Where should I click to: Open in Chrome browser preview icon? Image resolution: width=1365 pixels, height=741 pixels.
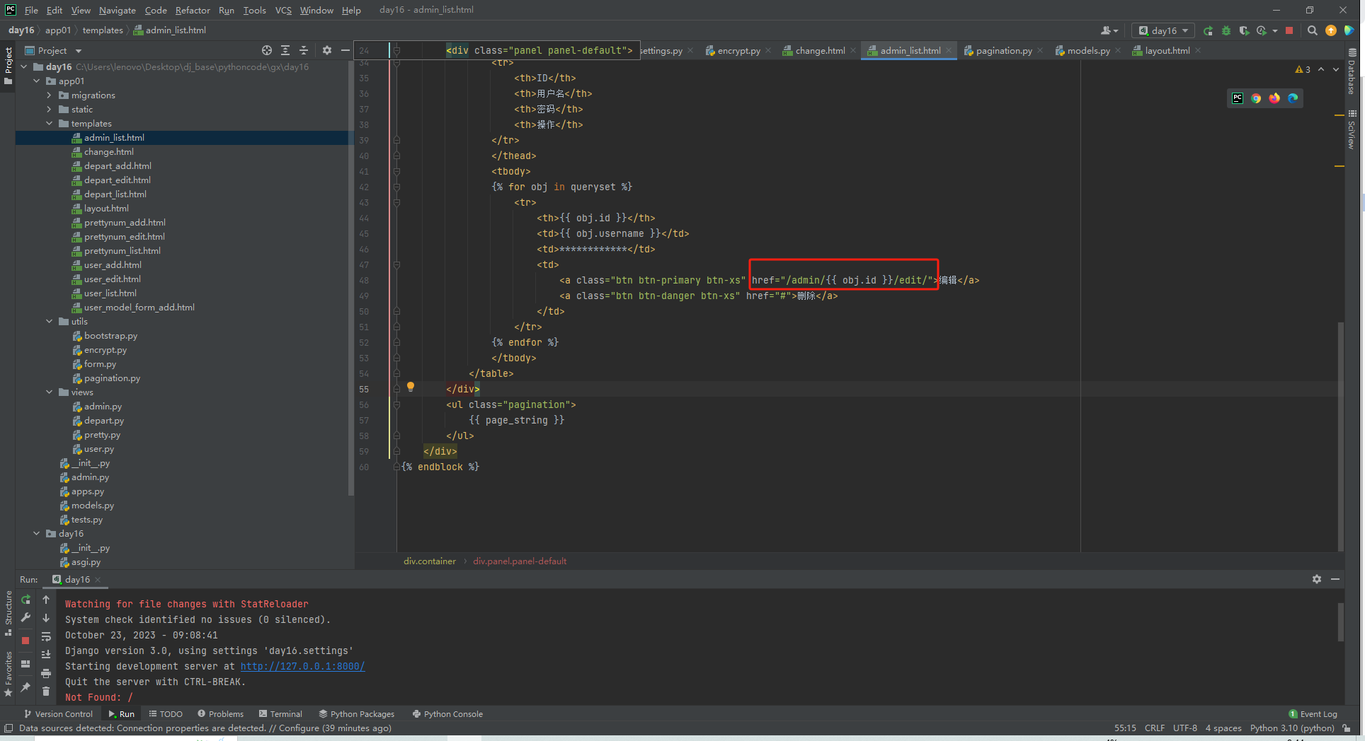pos(1256,98)
